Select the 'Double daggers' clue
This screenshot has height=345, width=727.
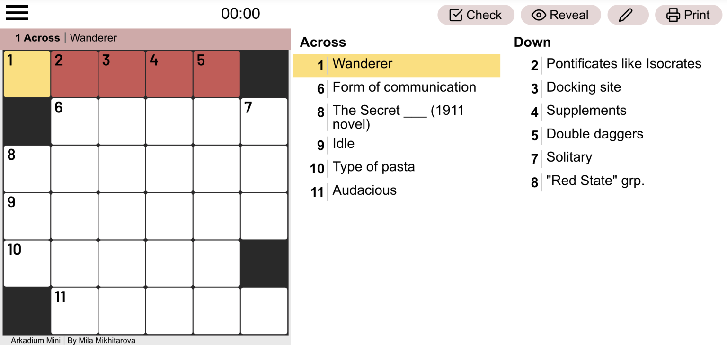pyautogui.click(x=595, y=134)
